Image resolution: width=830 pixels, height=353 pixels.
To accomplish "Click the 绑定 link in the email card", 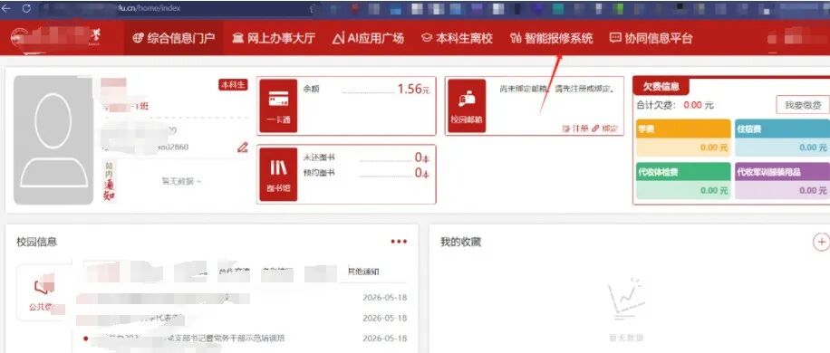I will pyautogui.click(x=605, y=129).
